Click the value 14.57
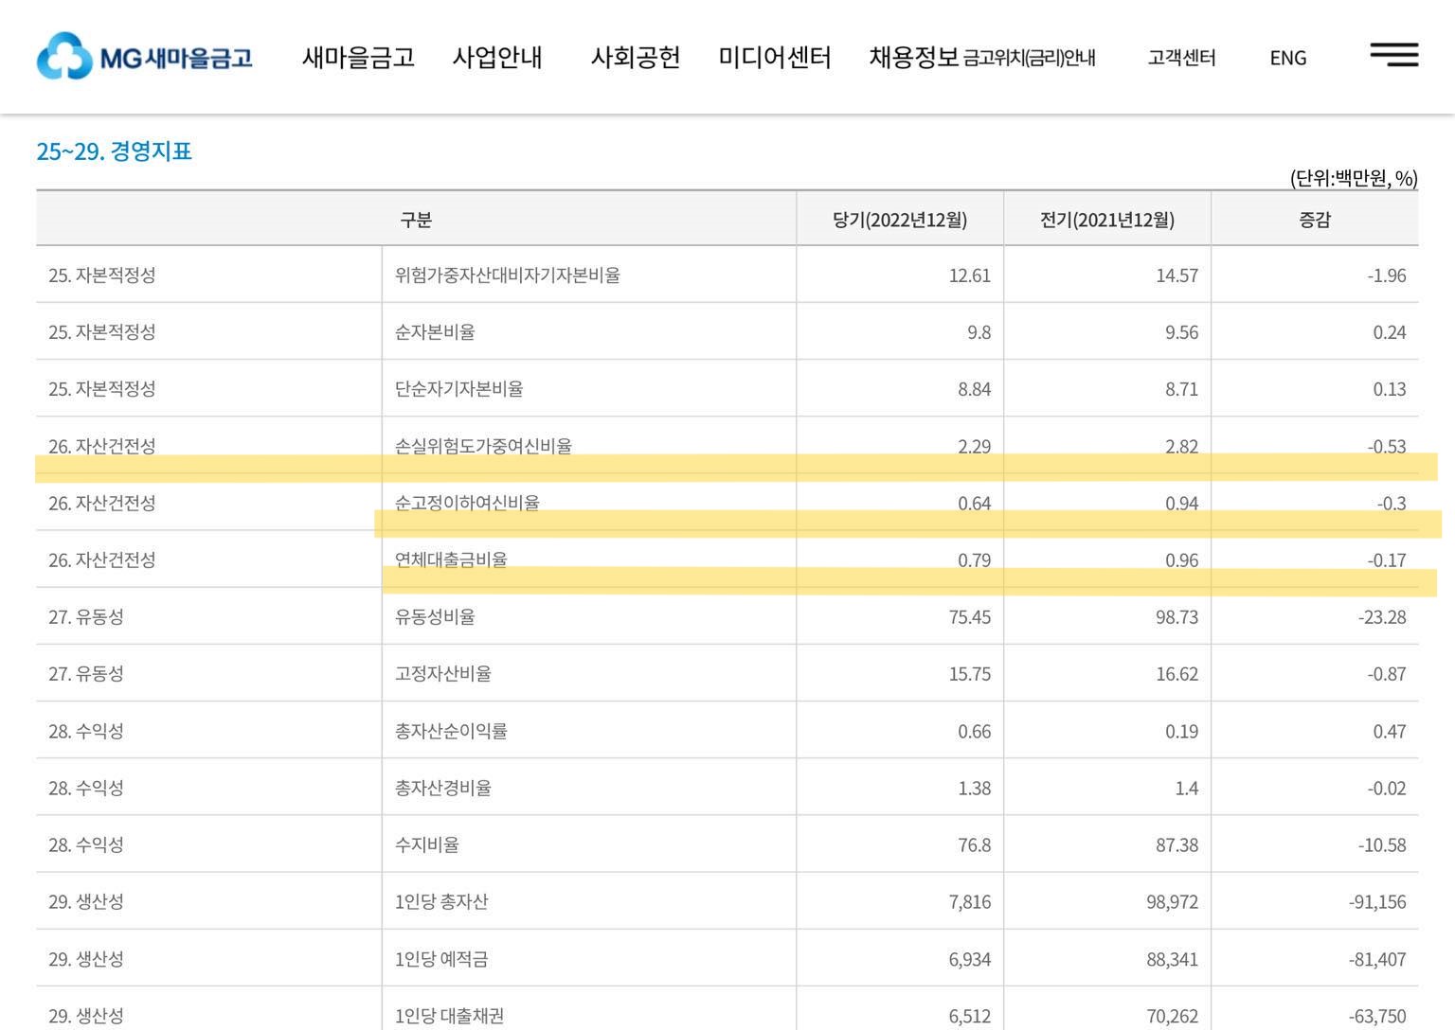 click(1177, 275)
